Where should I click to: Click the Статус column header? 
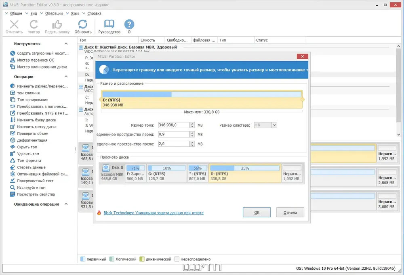click(x=280, y=40)
